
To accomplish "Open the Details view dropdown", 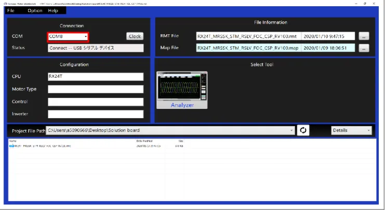I will (x=351, y=130).
